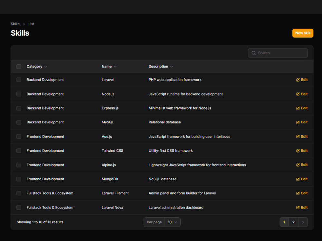This screenshot has height=241, width=322.
Task: Click the edit pencil icon for MySQL
Action: tap(298, 122)
